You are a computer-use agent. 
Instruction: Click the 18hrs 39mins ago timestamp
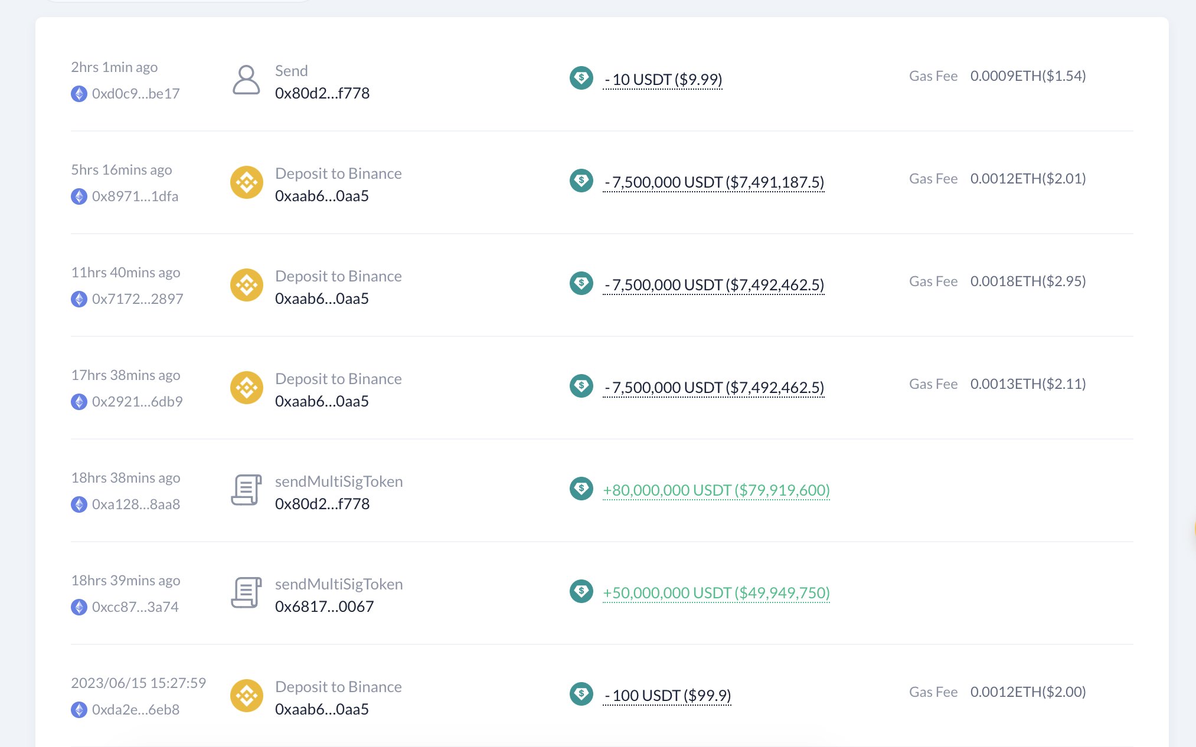(126, 581)
